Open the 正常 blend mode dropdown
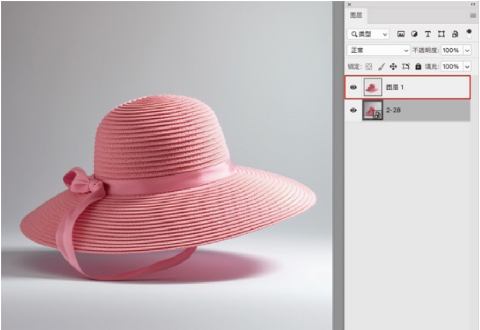Screen dimensions: 480x330 379,50
